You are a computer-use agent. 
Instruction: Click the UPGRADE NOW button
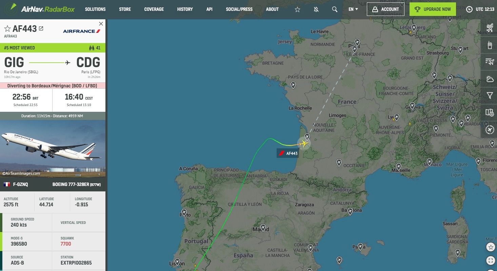pos(433,9)
